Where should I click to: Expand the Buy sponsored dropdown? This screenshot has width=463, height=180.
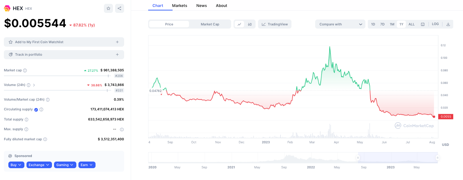[x=16, y=165]
